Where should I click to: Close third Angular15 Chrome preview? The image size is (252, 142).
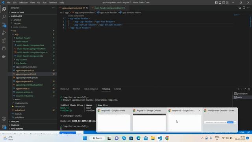click(x=199, y=110)
